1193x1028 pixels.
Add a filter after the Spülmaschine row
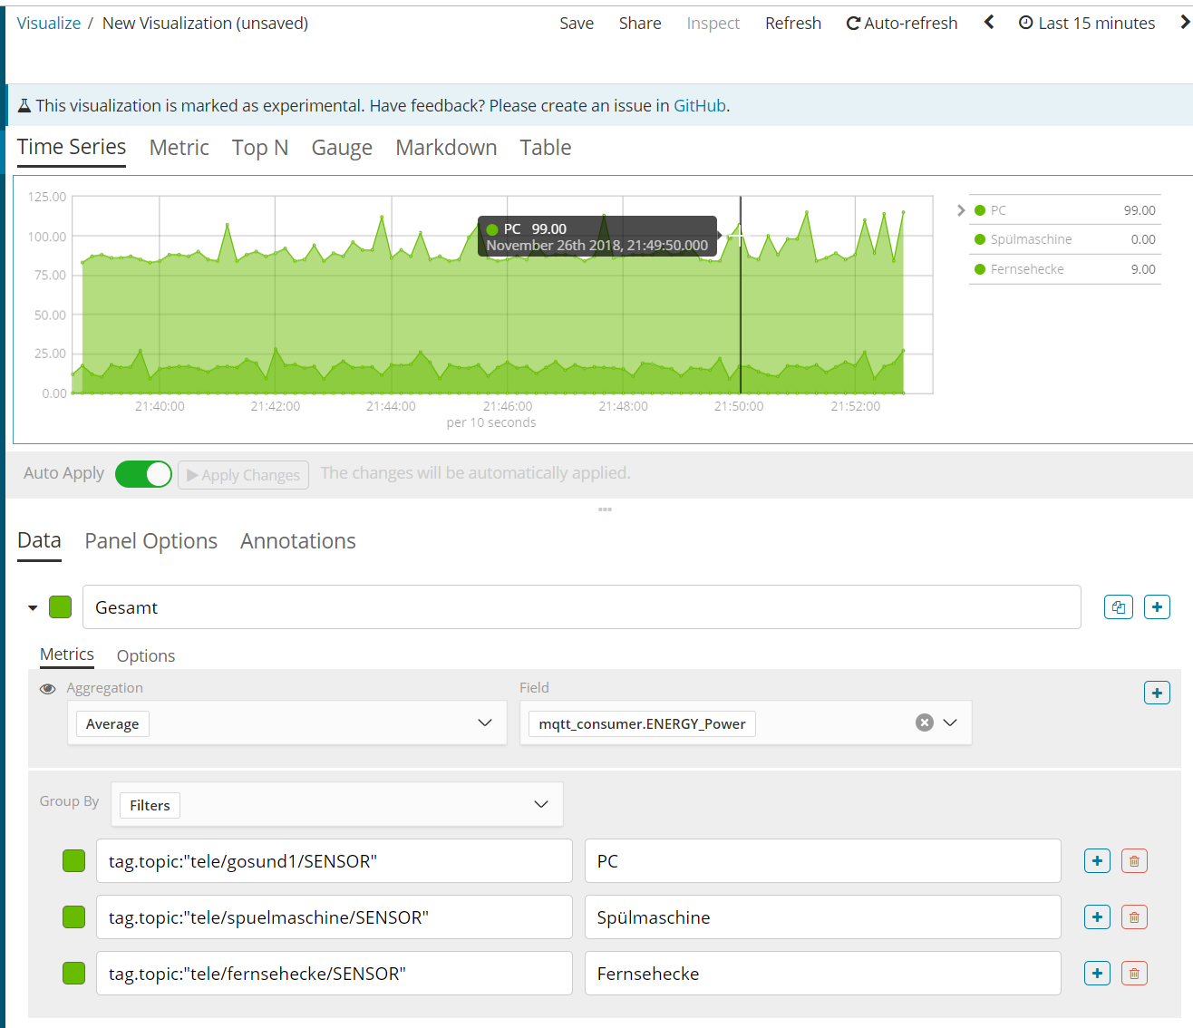[x=1097, y=917]
